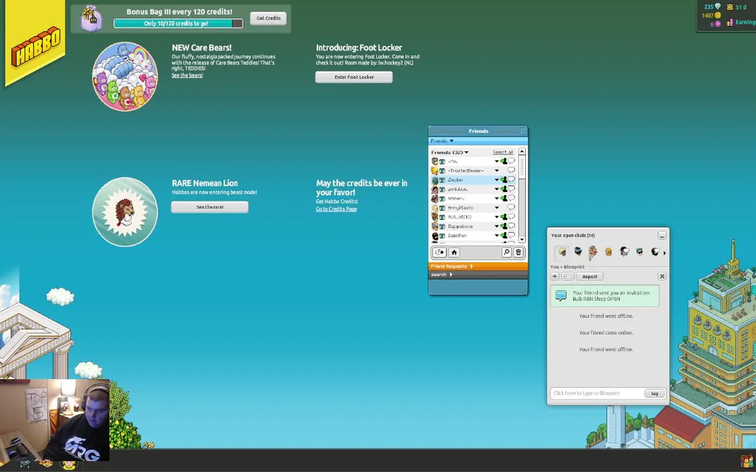Screen dimensions: 756x472
Task: Click the home icon in Friends toolbar
Action: [454, 252]
